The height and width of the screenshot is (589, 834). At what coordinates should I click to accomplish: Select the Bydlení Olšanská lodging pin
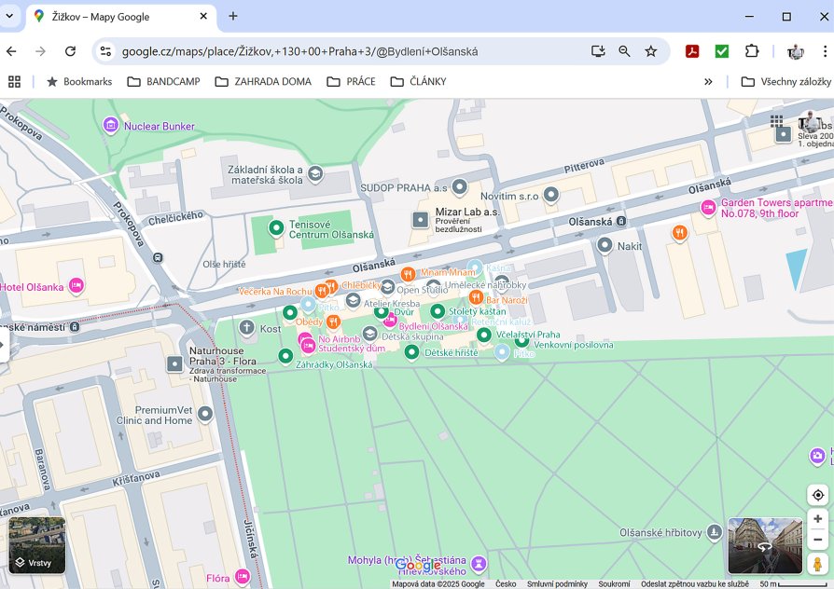coord(390,320)
